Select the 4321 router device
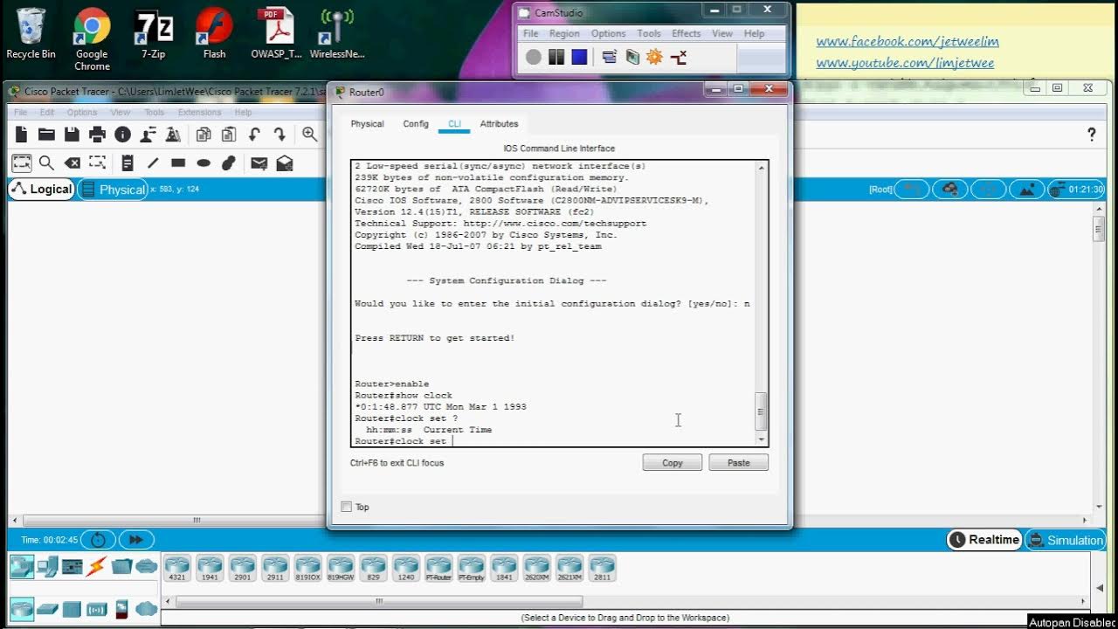Image resolution: width=1118 pixels, height=629 pixels. 177,568
